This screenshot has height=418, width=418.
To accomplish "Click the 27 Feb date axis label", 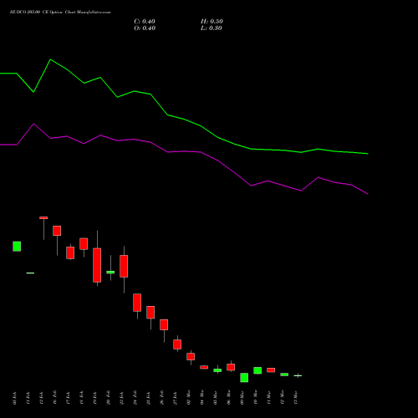I will coord(176,398).
